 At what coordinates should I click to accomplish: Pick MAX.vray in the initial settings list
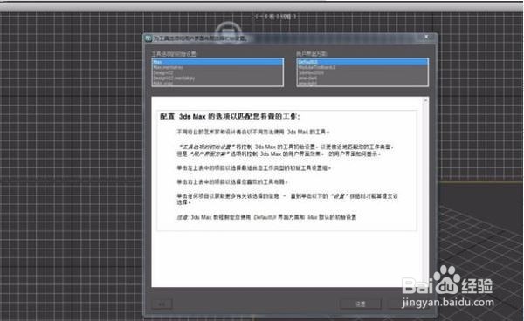217,83
